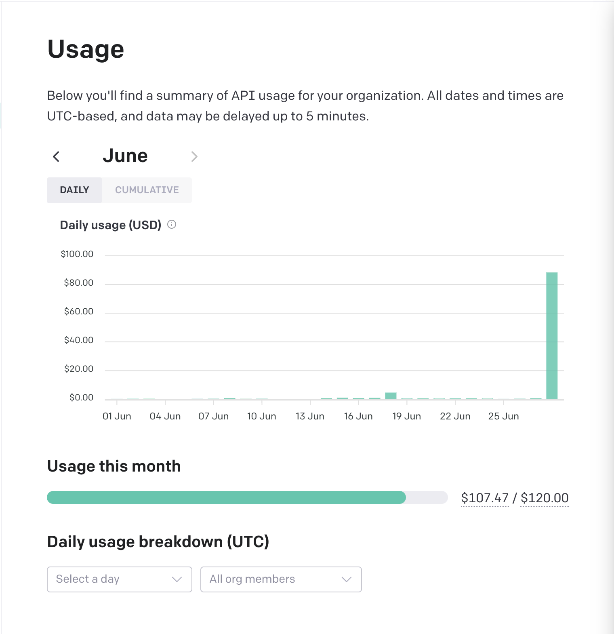The width and height of the screenshot is (614, 634).
Task: Click the 13 Jun axis label
Action: (310, 416)
